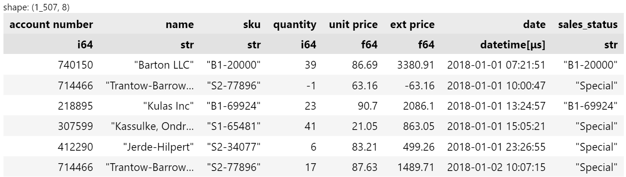This screenshot has height=177, width=626.
Task: Click the unit price column header
Action: [x=354, y=25]
